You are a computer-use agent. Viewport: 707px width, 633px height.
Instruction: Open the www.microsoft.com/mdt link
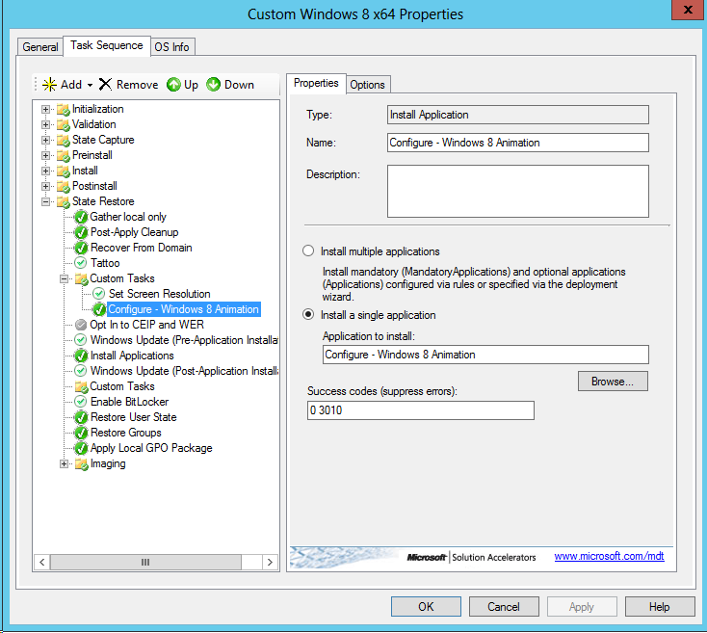[609, 557]
